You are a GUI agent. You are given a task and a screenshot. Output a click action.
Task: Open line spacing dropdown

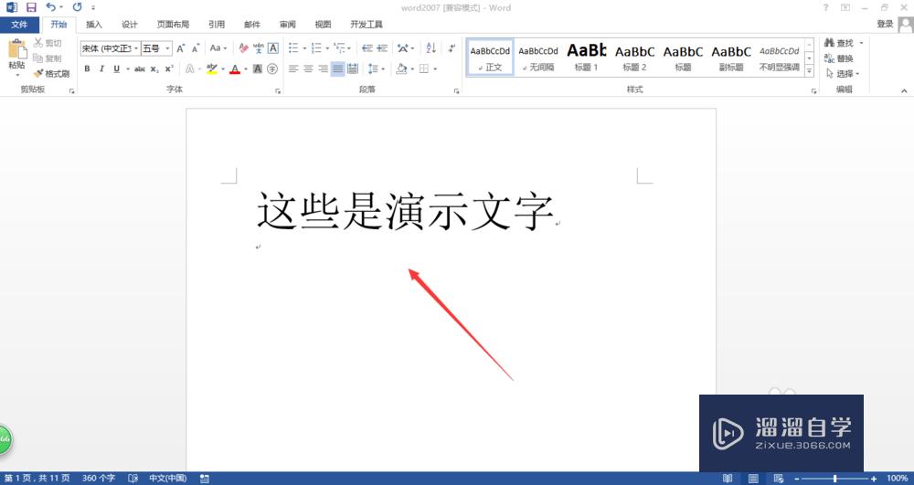[x=376, y=69]
